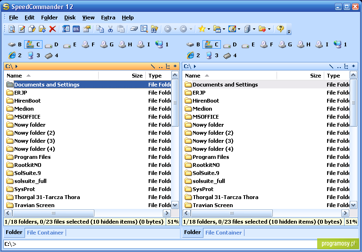
Task: Select drive F in left panel
Action: (89, 44)
